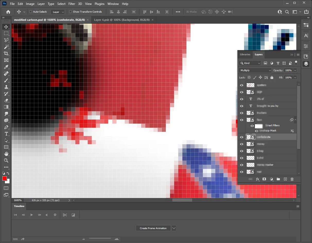The height and width of the screenshot is (243, 312).
Task: Swap foreground and background colors
Action: click(8, 173)
